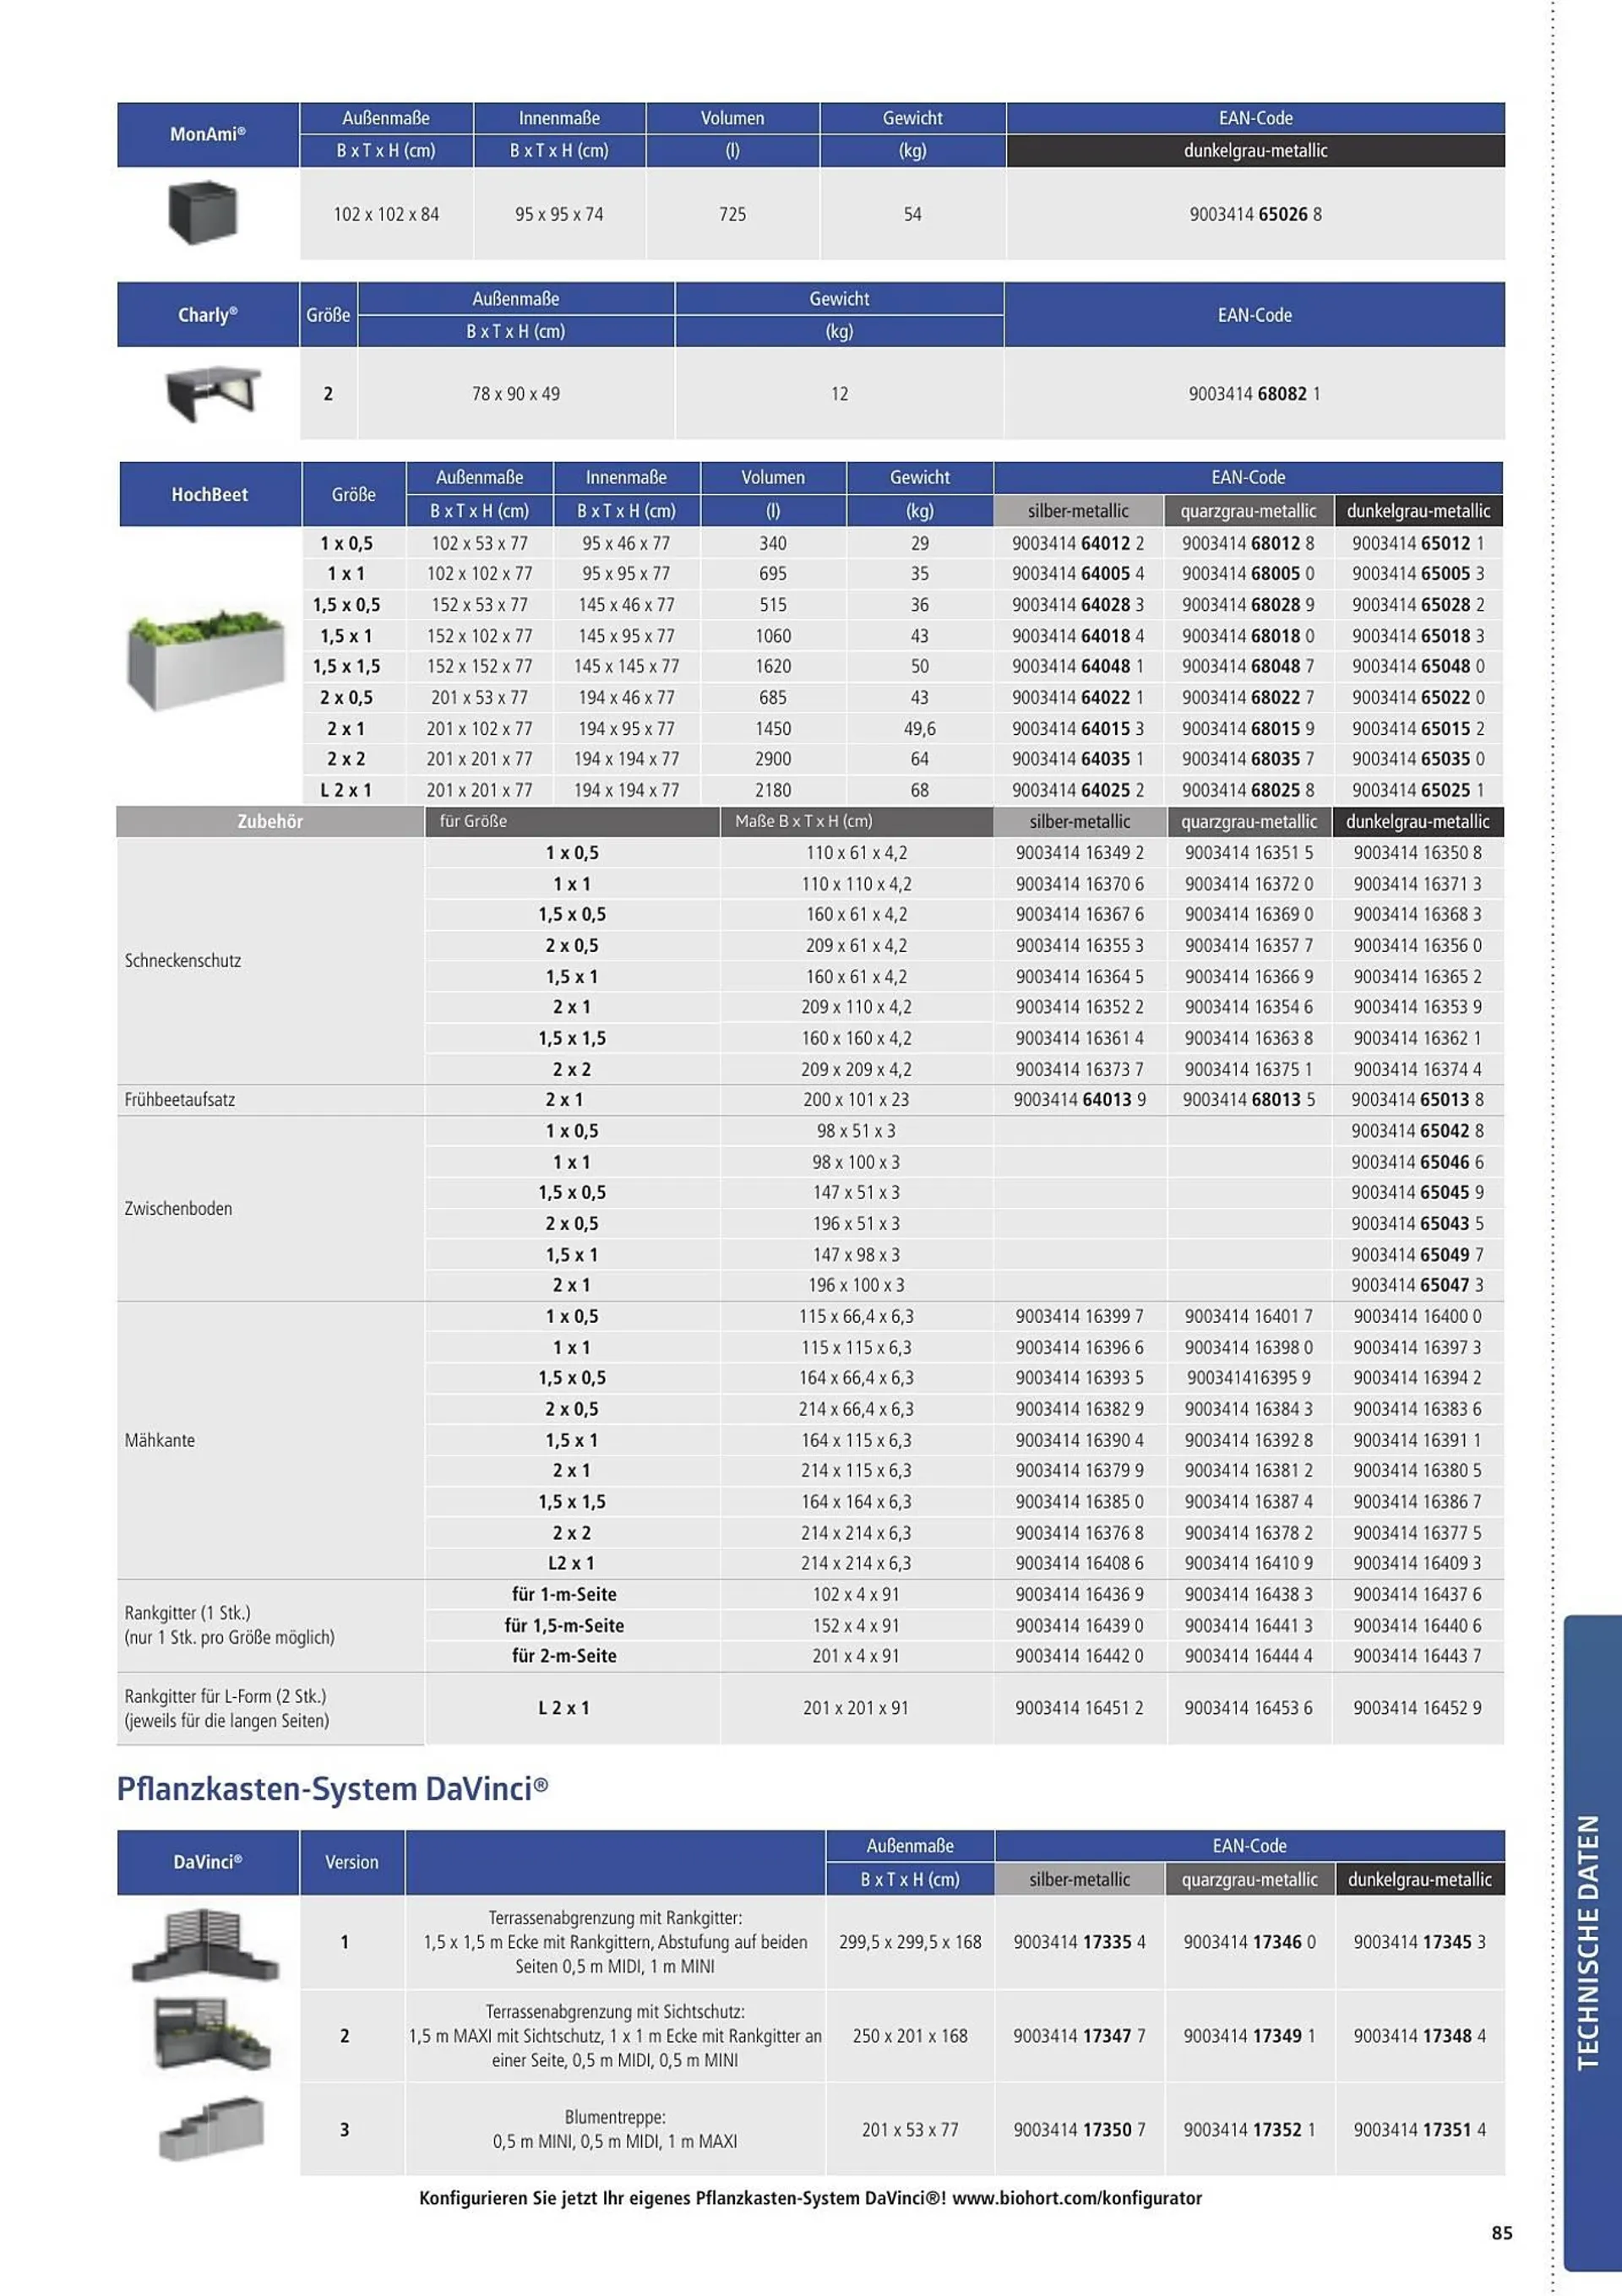The width and height of the screenshot is (1622, 2296).
Task: Click the Charly product image
Action: [x=212, y=392]
